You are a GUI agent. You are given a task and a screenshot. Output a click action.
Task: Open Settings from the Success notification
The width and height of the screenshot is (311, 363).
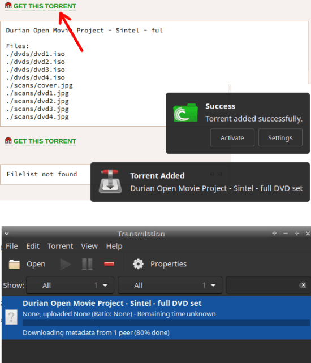pyautogui.click(x=280, y=138)
